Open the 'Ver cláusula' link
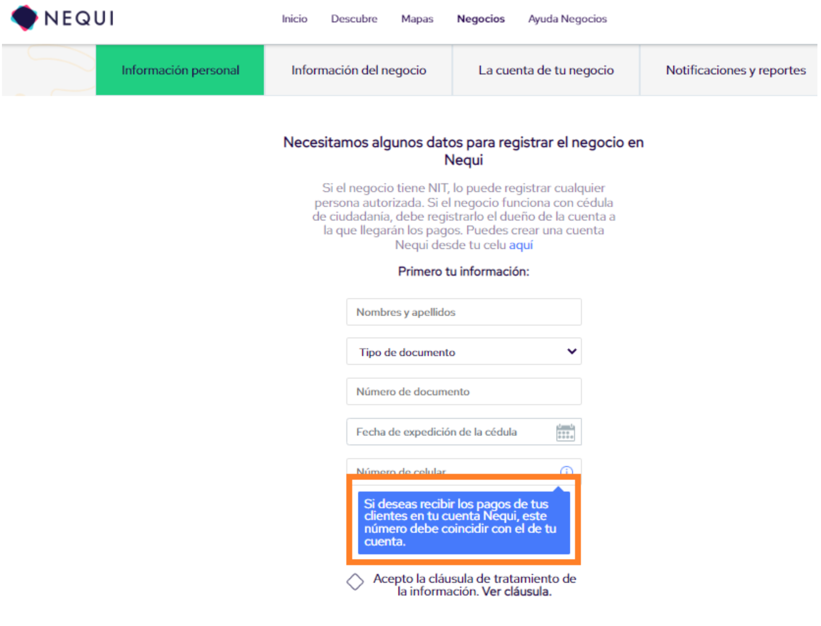 [516, 591]
